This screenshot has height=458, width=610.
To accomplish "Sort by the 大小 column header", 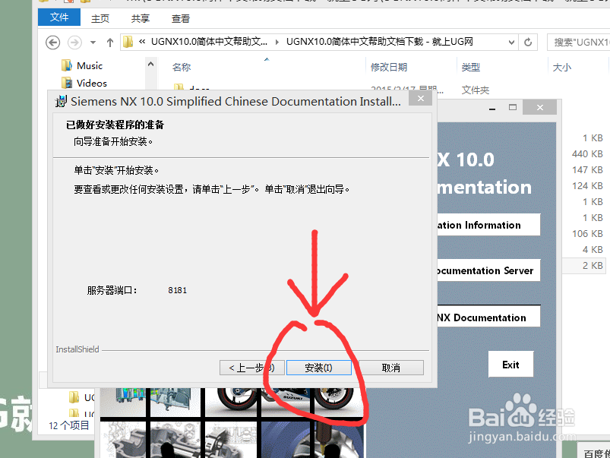I will click(x=561, y=68).
